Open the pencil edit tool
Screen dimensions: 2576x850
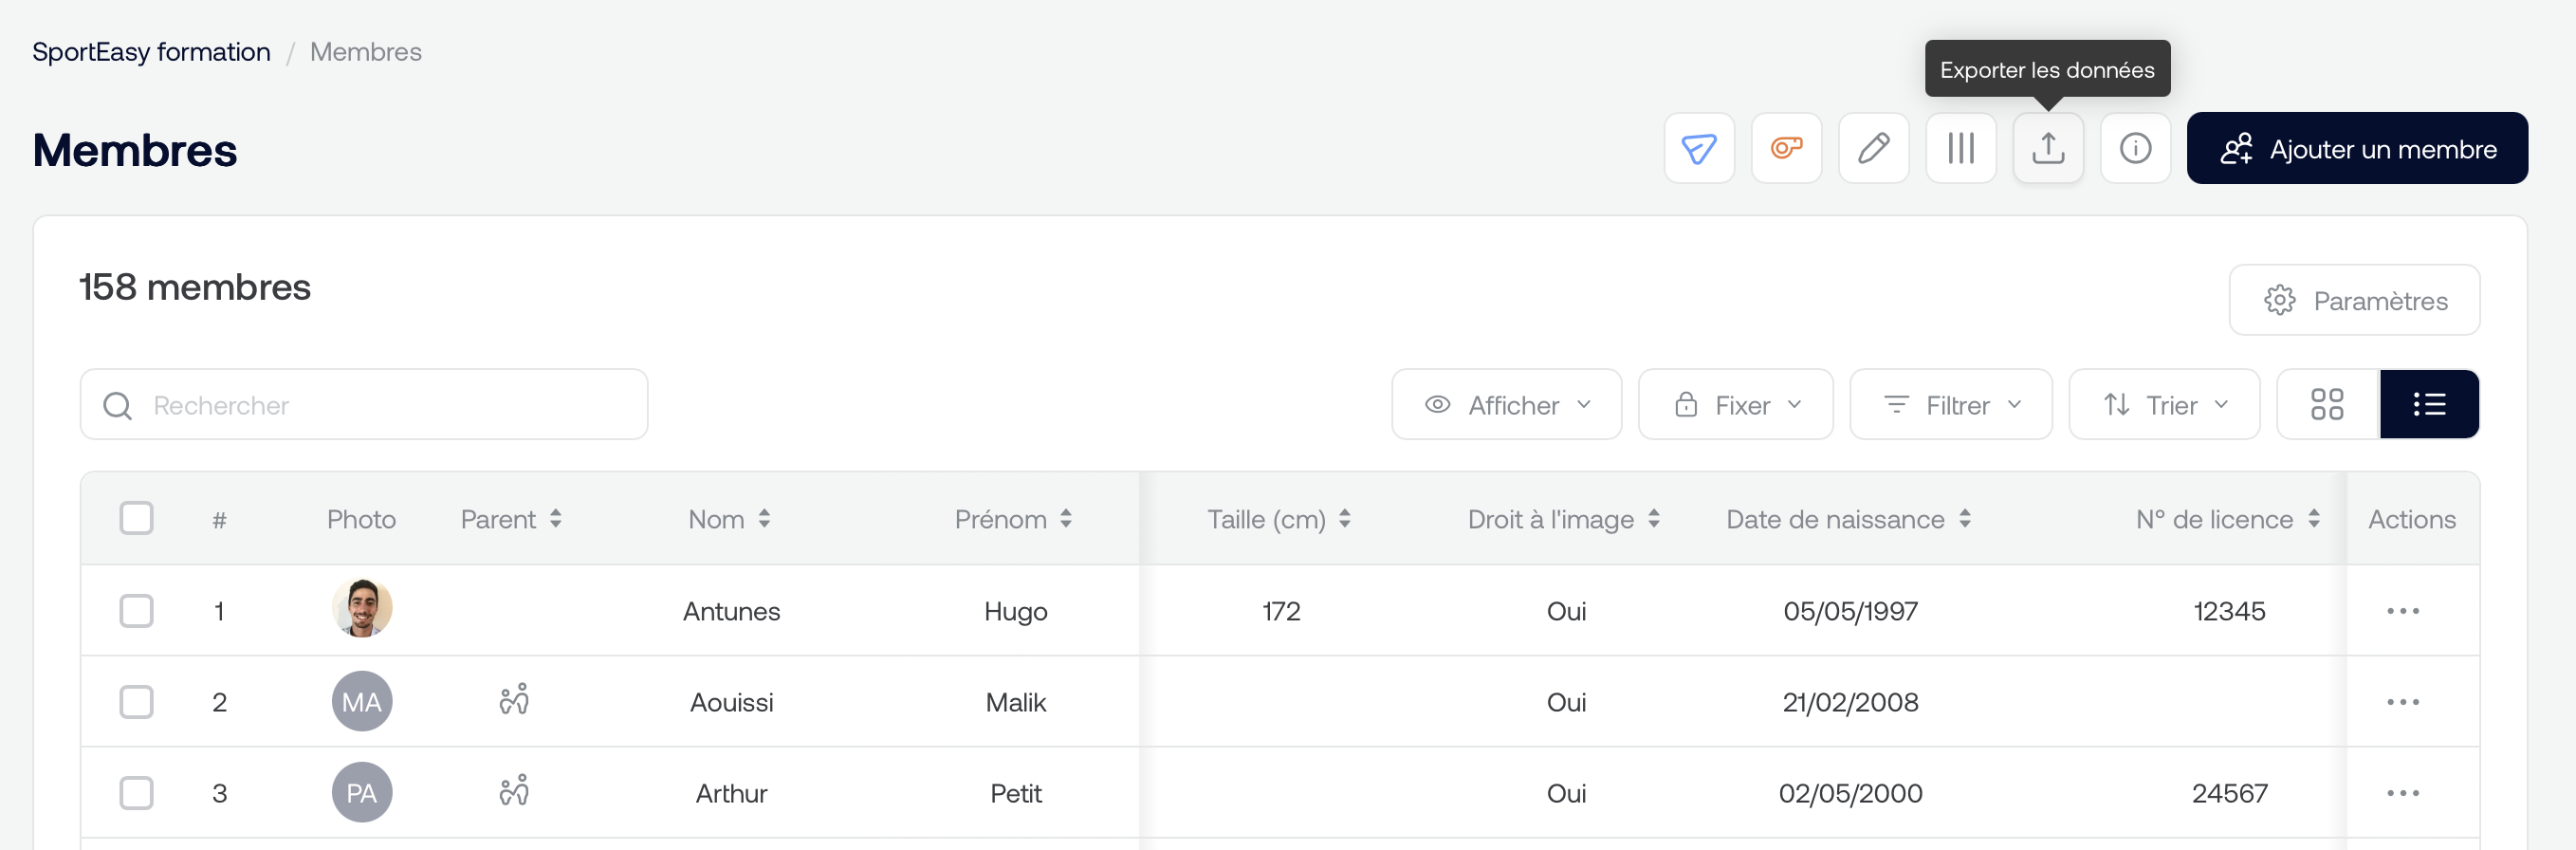click(1873, 149)
